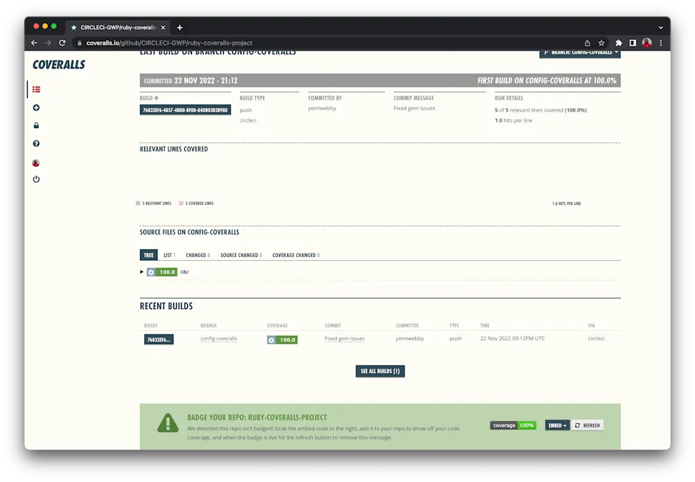Click the address bar URL
695x482 pixels.
(169, 43)
